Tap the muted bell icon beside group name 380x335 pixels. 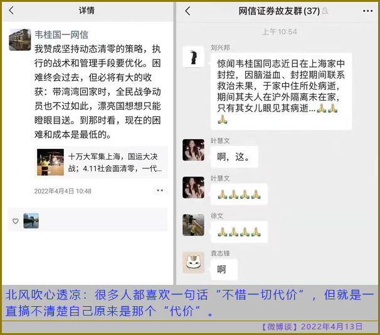325,11
